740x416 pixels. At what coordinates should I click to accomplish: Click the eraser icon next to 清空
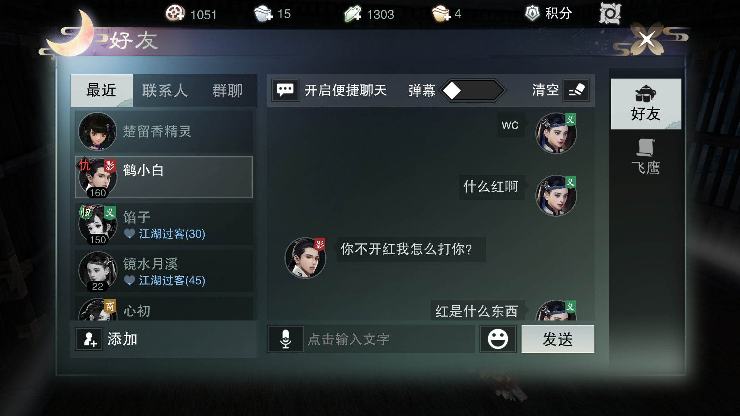[576, 91]
